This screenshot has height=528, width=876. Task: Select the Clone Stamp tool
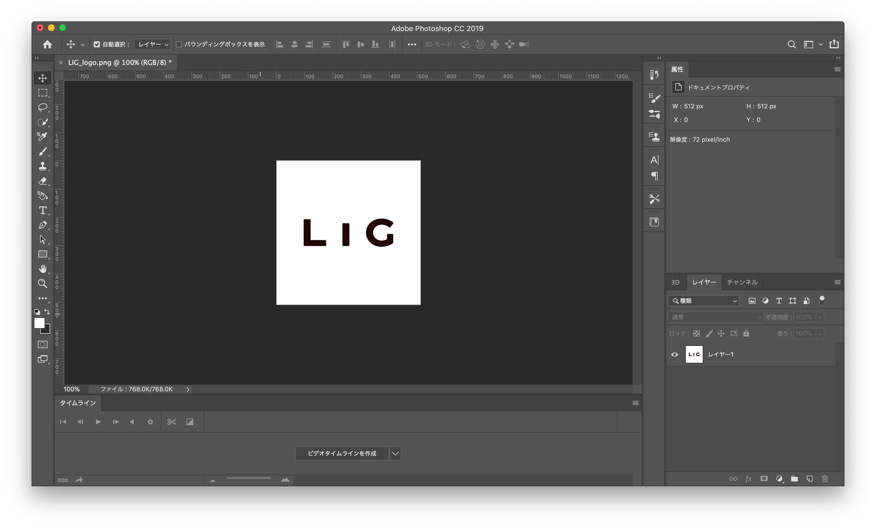click(43, 166)
